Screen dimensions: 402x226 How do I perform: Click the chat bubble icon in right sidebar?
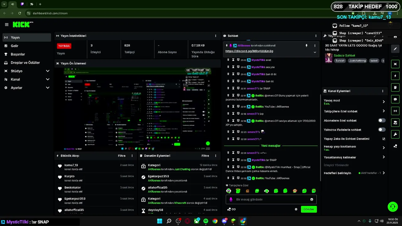395,99
